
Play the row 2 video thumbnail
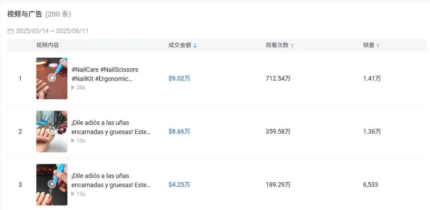[x=52, y=131]
